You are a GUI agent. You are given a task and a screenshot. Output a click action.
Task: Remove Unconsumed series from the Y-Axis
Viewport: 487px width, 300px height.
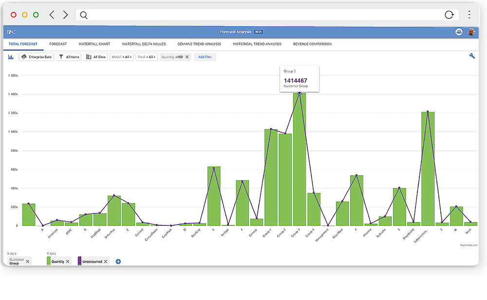(106, 262)
